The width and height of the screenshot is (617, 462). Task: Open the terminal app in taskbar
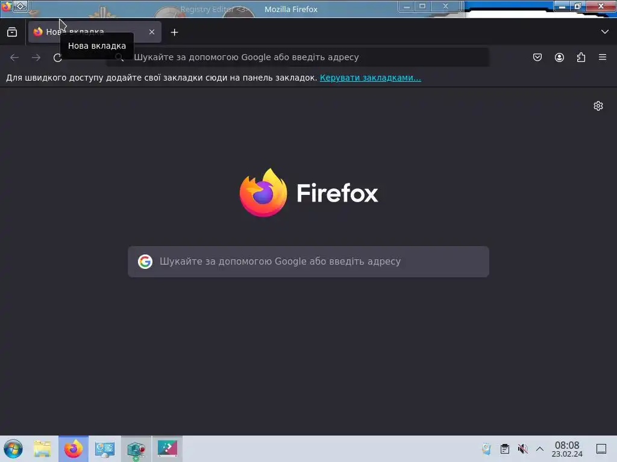coord(168,449)
